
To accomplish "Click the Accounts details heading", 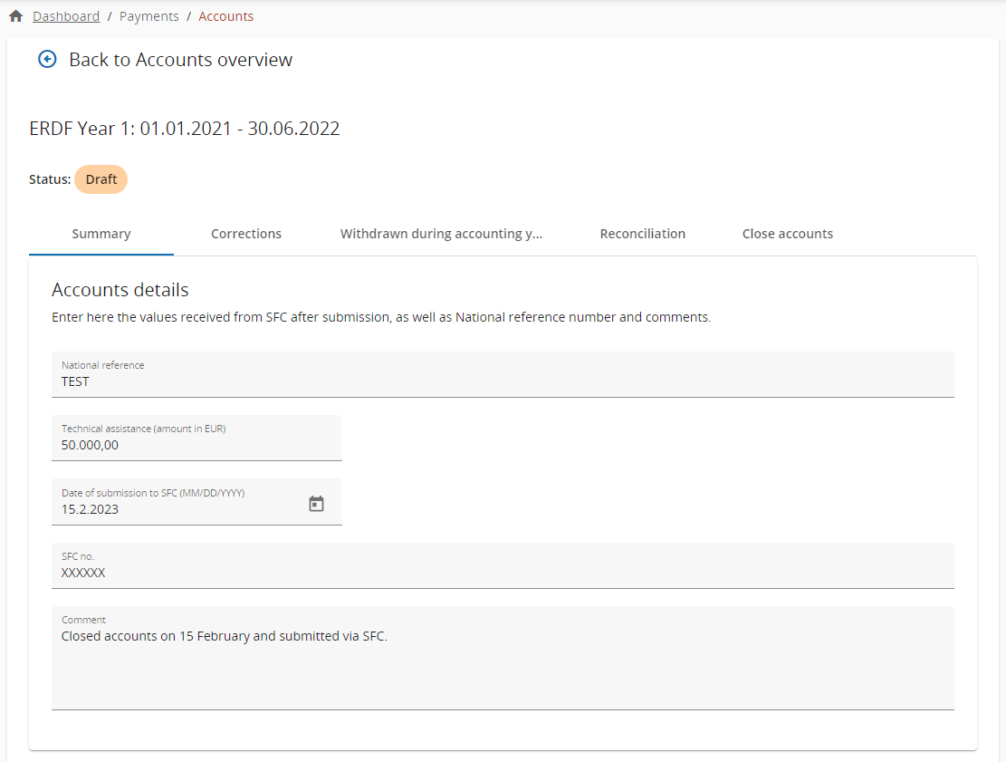I will tap(120, 290).
